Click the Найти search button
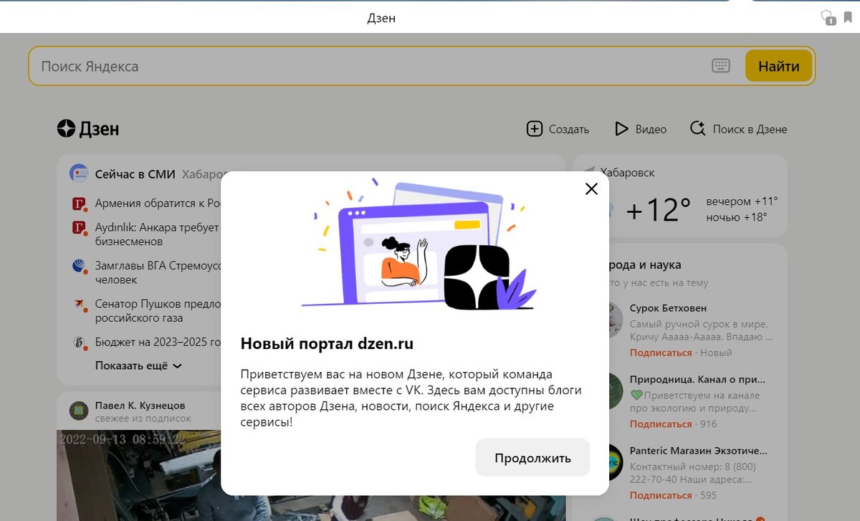The height and width of the screenshot is (521, 860). (x=778, y=66)
